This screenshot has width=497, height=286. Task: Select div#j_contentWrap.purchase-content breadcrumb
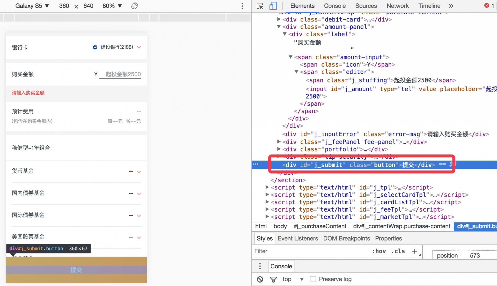tap(402, 226)
